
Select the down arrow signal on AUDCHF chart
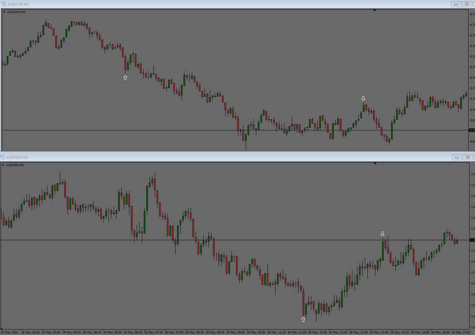coord(363,98)
